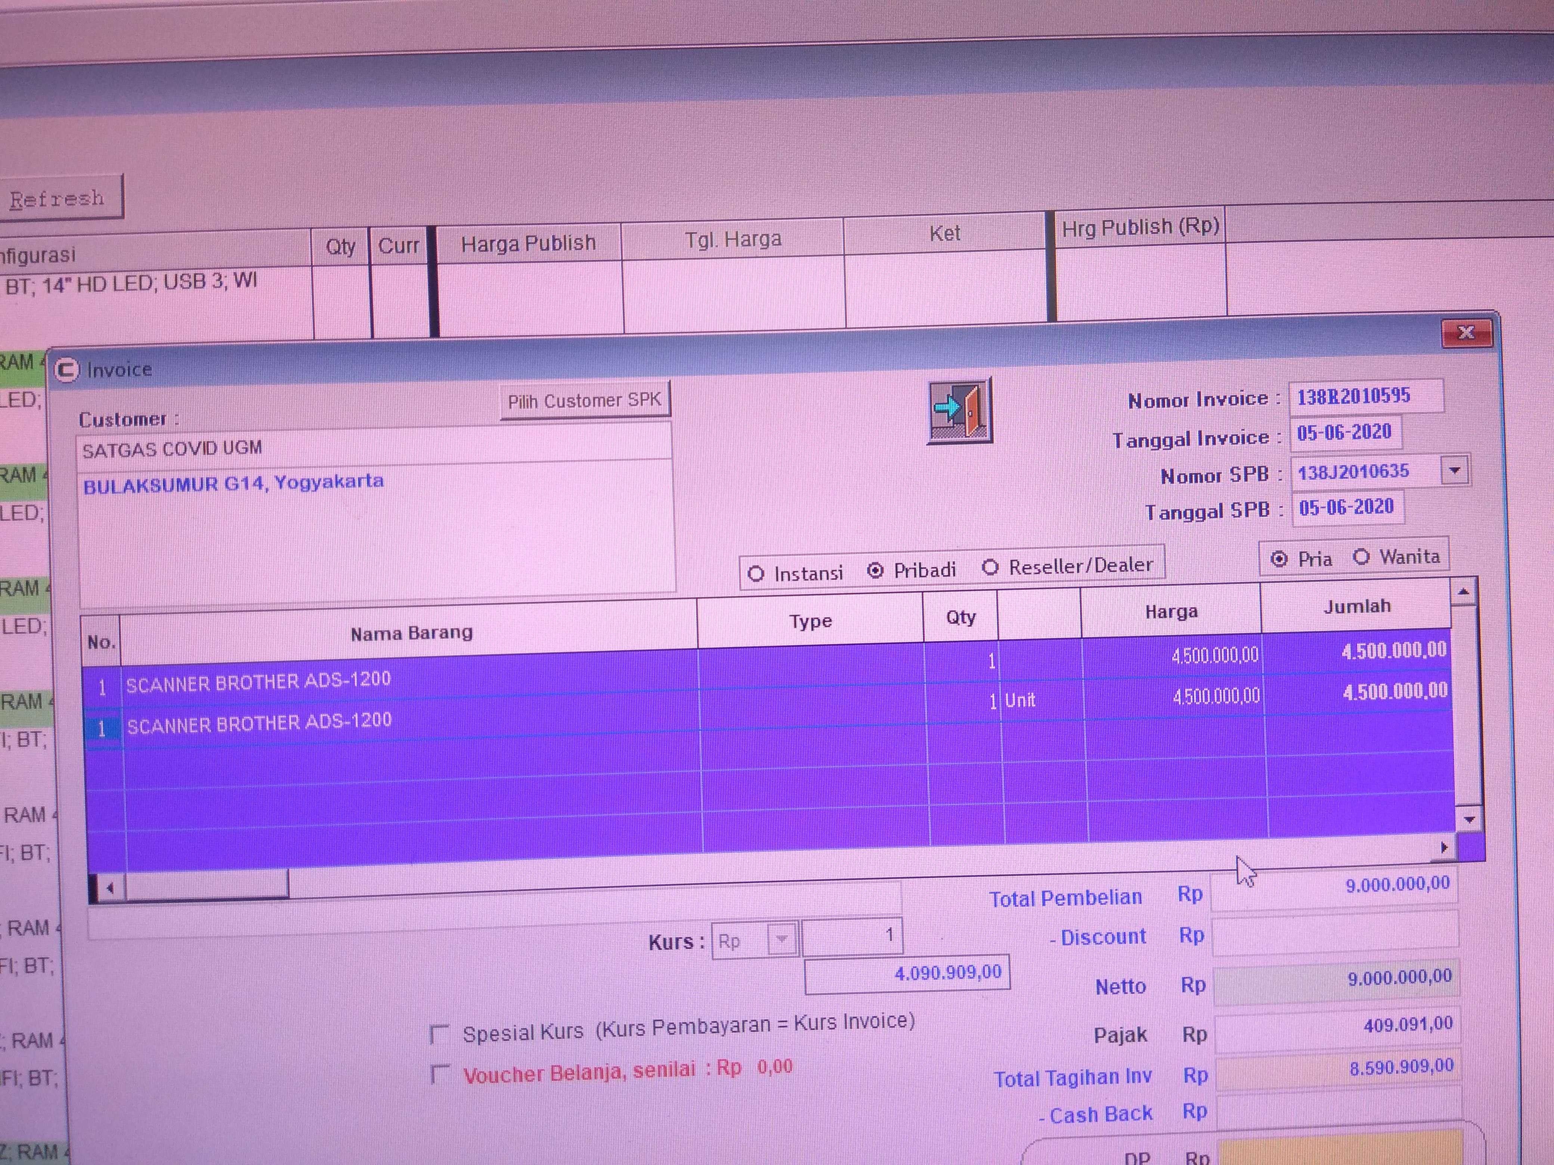Click the Invoice window title icon
Image resolution: width=1554 pixels, height=1165 pixels.
tap(67, 369)
